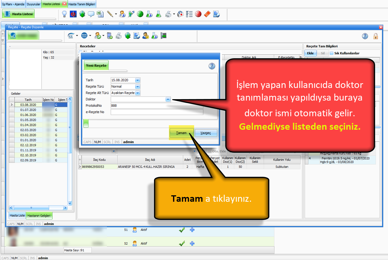Click the doctor with checkmark icon
This screenshot has height=260, width=388.
tap(98, 36)
